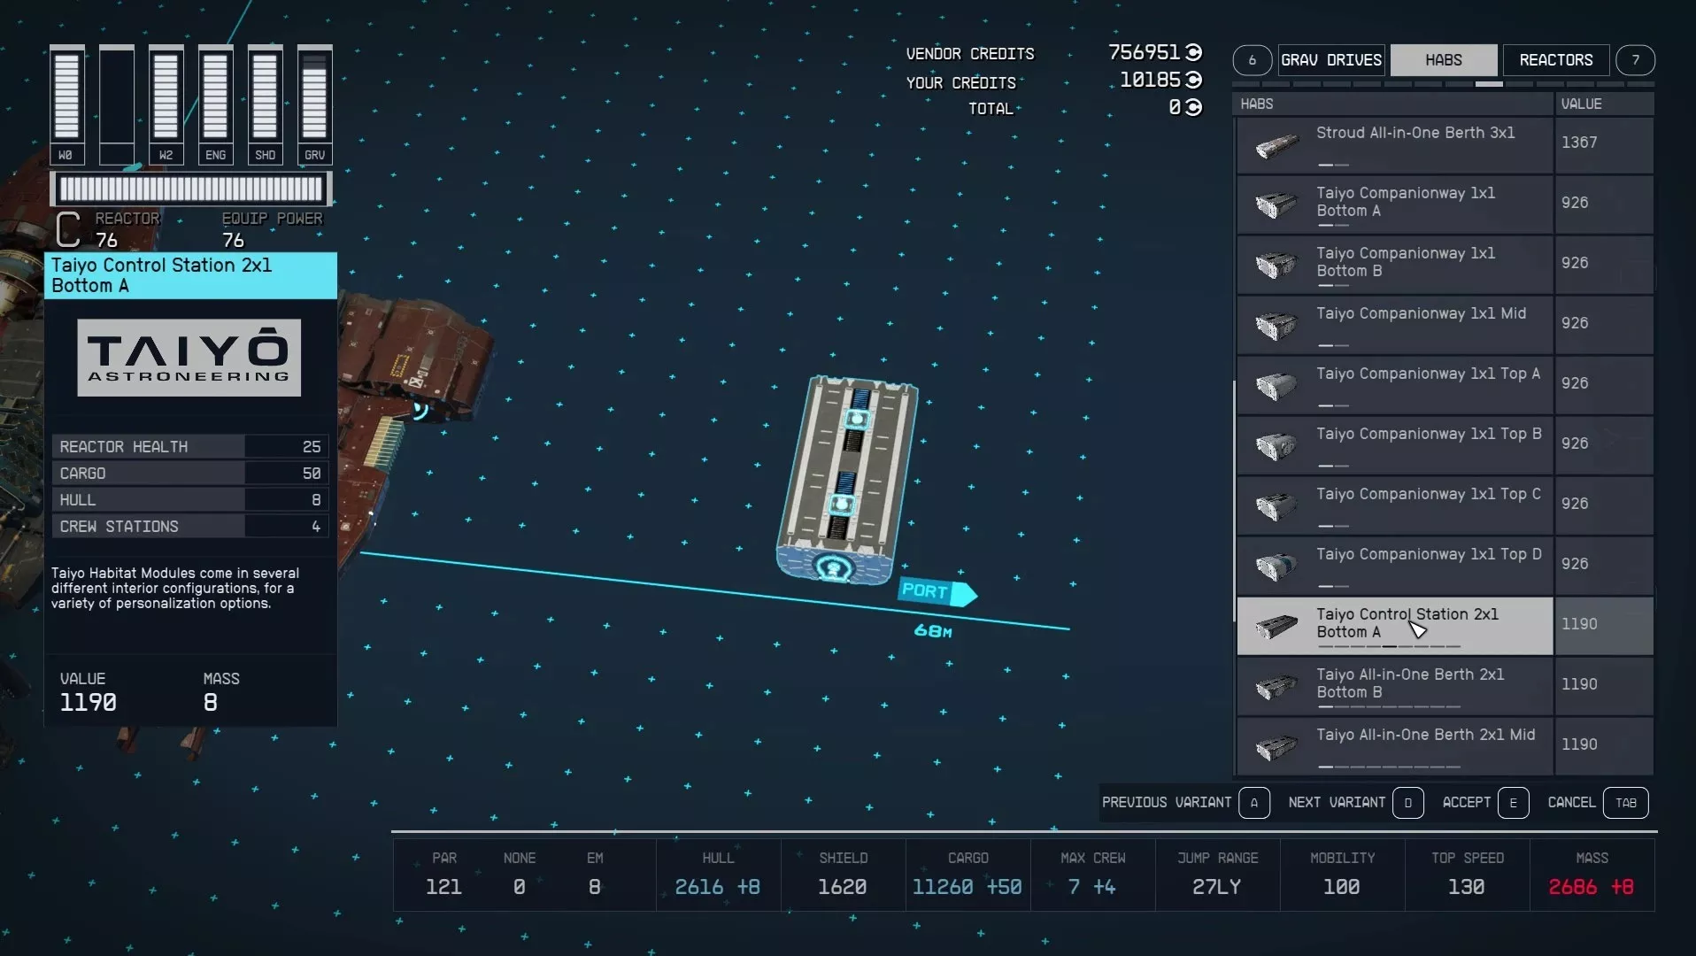Viewport: 1696px width, 956px height.
Task: Click the ENG engine power bar
Action: point(215,104)
